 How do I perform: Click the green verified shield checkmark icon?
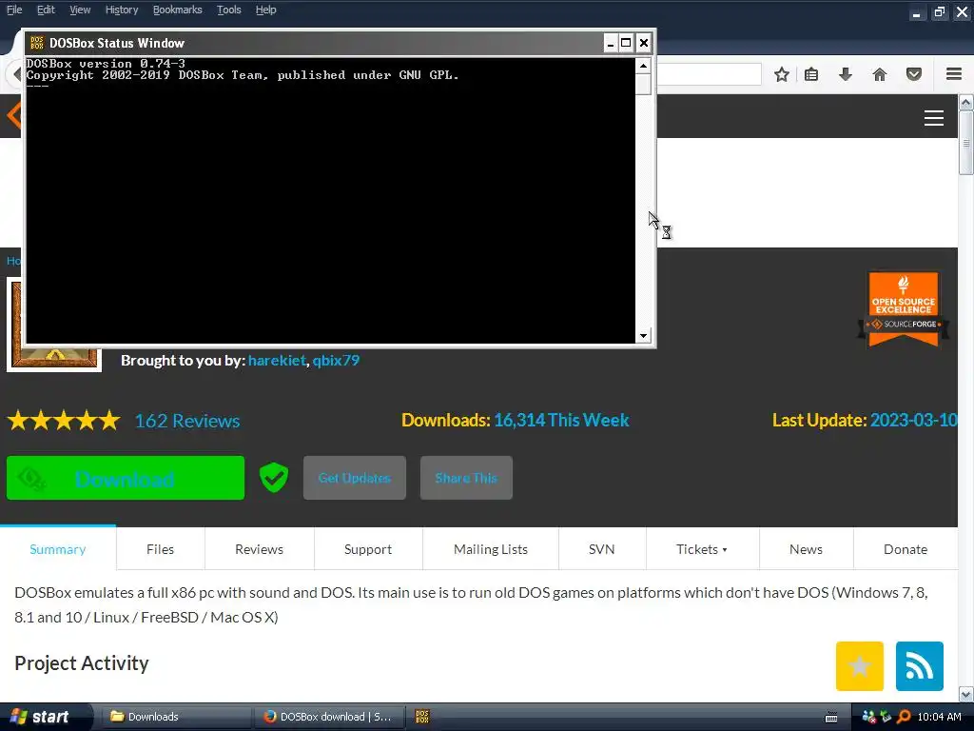pyautogui.click(x=273, y=478)
